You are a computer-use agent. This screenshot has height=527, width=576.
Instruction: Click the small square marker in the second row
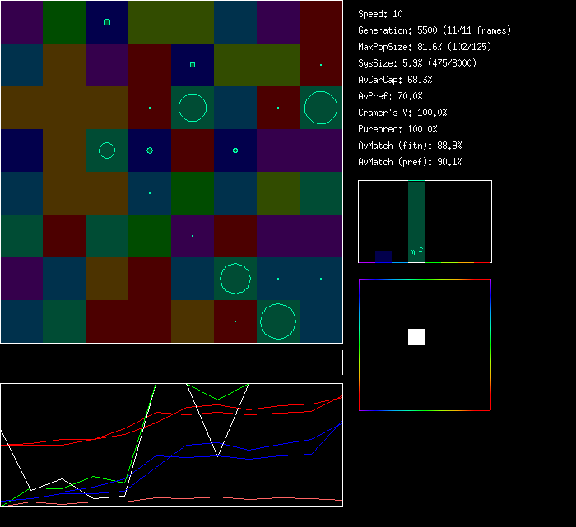(x=193, y=65)
